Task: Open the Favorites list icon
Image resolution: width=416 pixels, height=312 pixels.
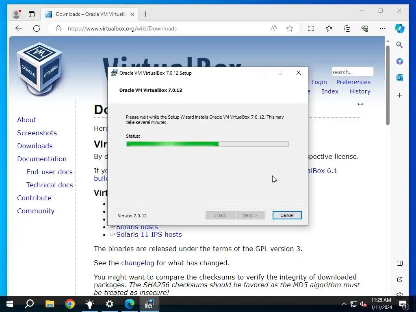Action: coord(329,28)
